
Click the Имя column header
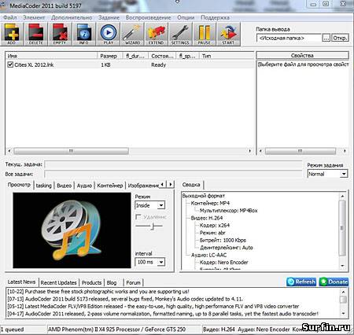click(x=51, y=56)
